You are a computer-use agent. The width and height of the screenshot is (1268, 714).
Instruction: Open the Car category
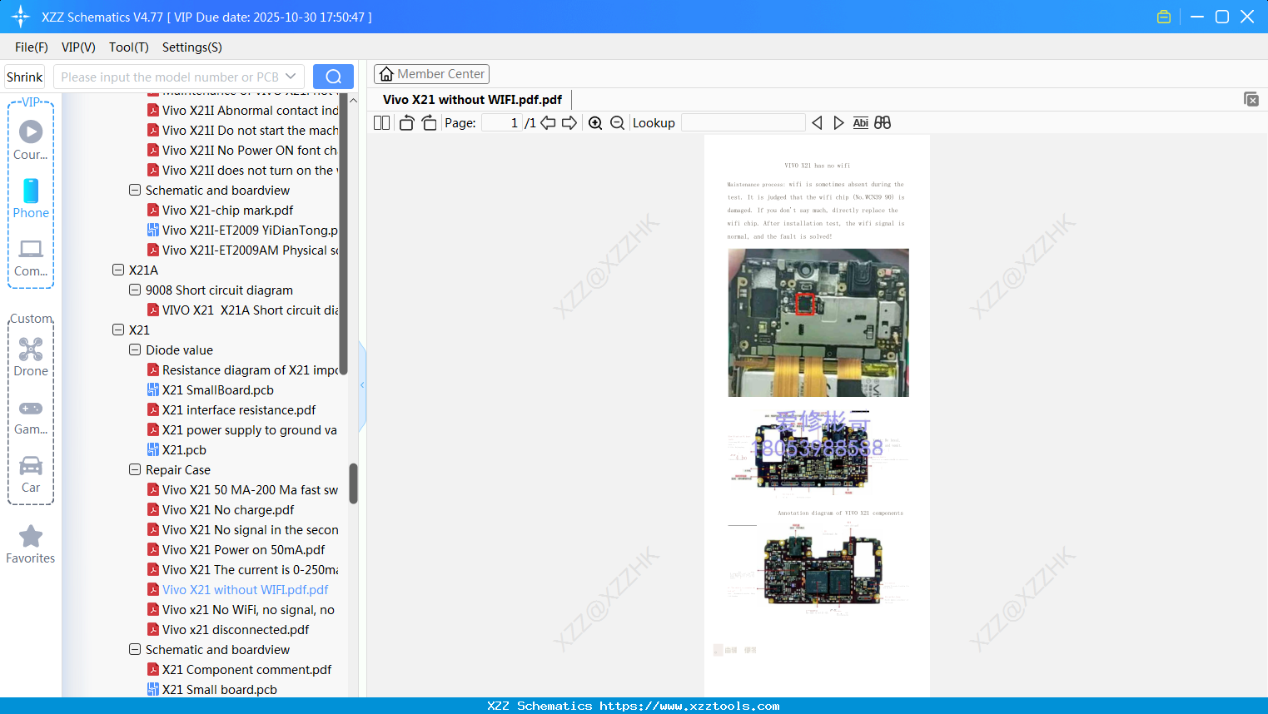point(31,474)
